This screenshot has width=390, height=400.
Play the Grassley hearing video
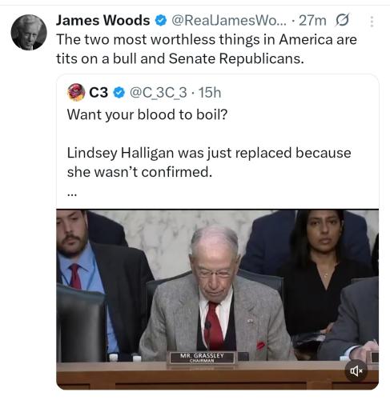[x=217, y=299]
